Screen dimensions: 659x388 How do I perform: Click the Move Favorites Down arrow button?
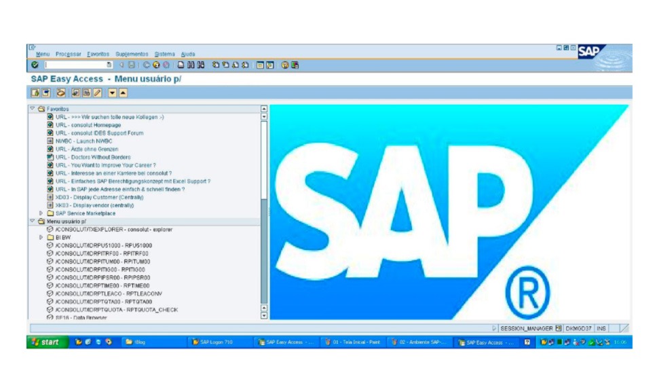[x=112, y=92]
